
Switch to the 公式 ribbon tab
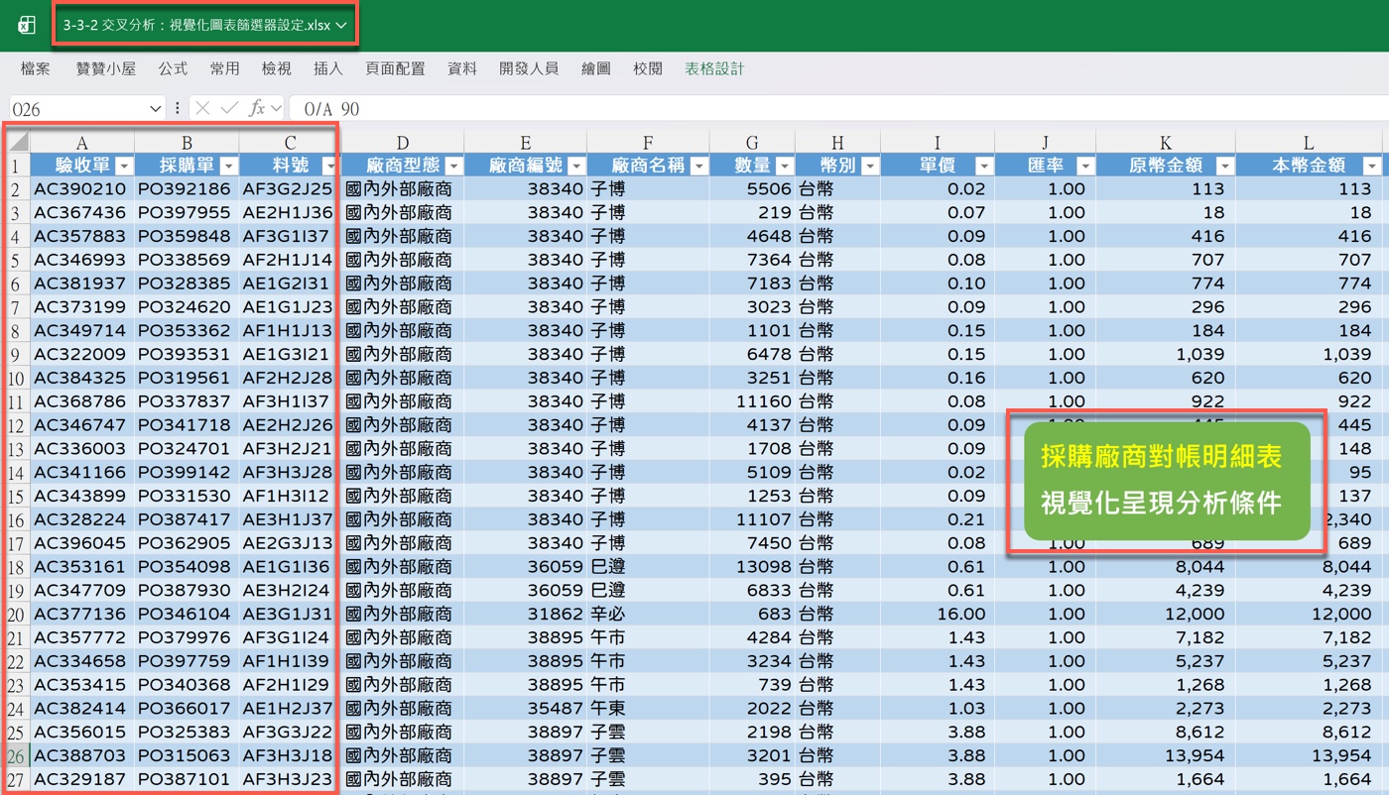click(173, 68)
